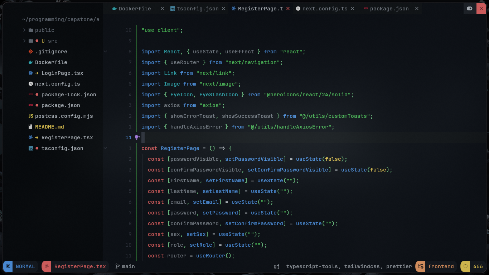Click the Neovim mode icon in statusline

coord(8,266)
